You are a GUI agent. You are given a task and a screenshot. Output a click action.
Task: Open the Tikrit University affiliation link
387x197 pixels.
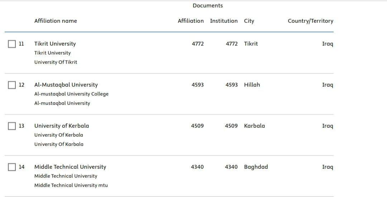[55, 44]
